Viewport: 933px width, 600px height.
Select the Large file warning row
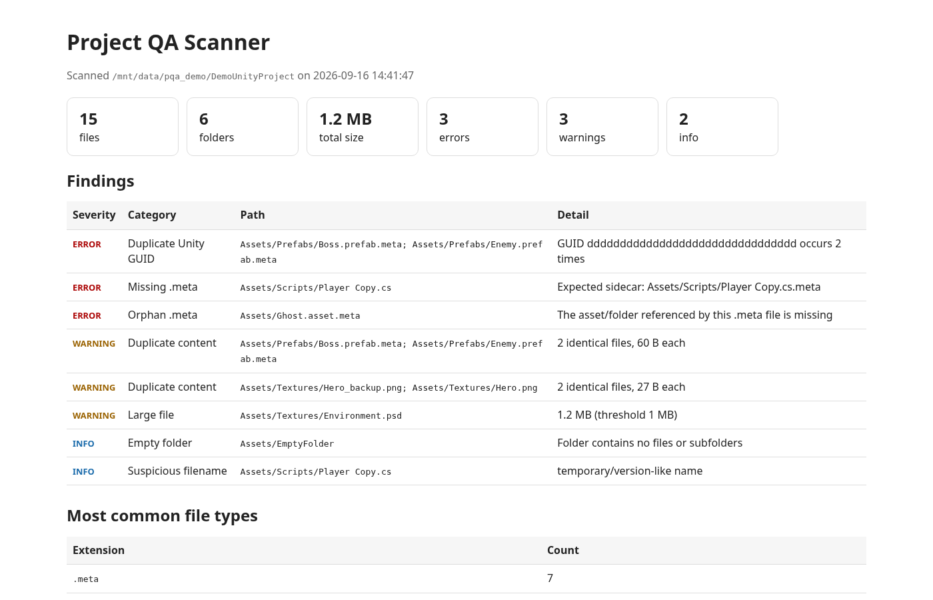(x=467, y=415)
